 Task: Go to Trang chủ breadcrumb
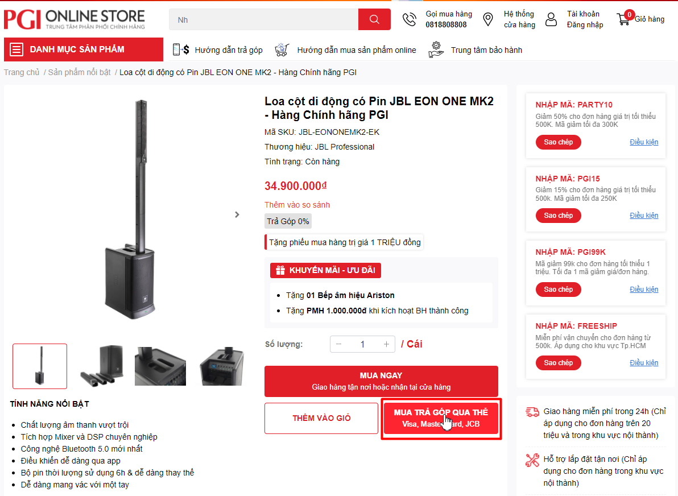(x=22, y=72)
